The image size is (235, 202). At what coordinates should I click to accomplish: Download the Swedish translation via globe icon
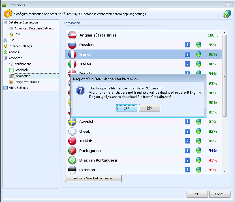199,122
